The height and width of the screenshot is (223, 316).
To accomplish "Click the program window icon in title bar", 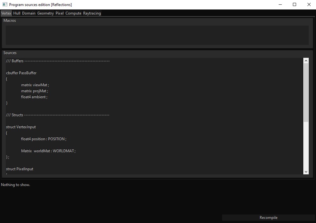I will tap(5, 4).
